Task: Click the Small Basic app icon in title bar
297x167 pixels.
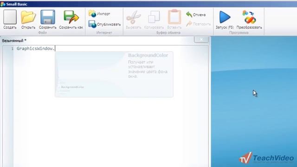Action: (3, 4)
